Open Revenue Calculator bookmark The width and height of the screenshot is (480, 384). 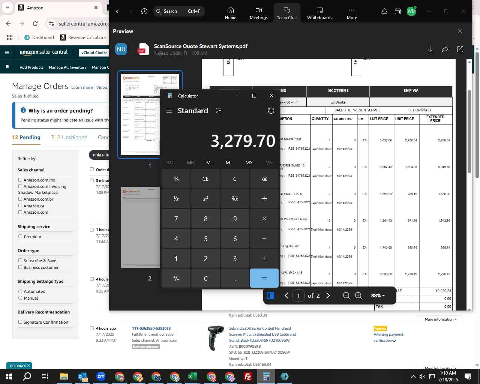83,37
